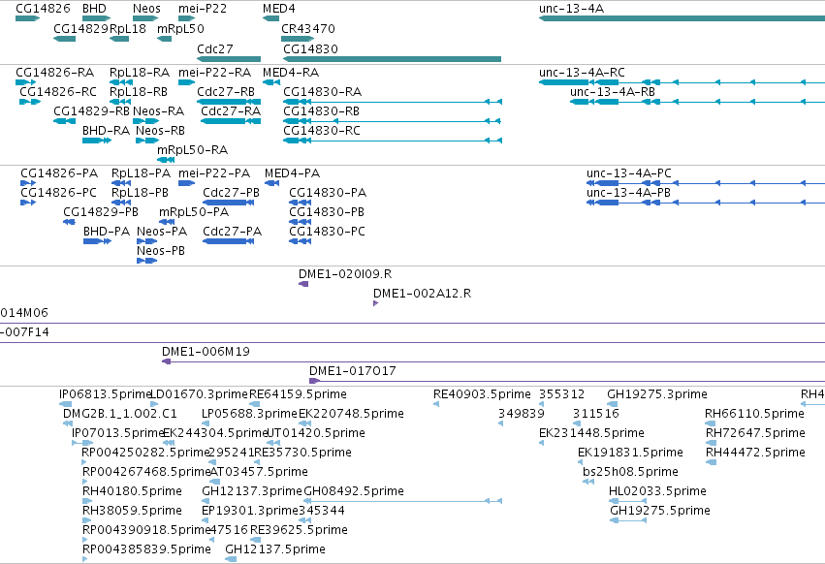The height and width of the screenshot is (564, 825).
Task: Select protein Cdc27-PB
Action: point(231,193)
